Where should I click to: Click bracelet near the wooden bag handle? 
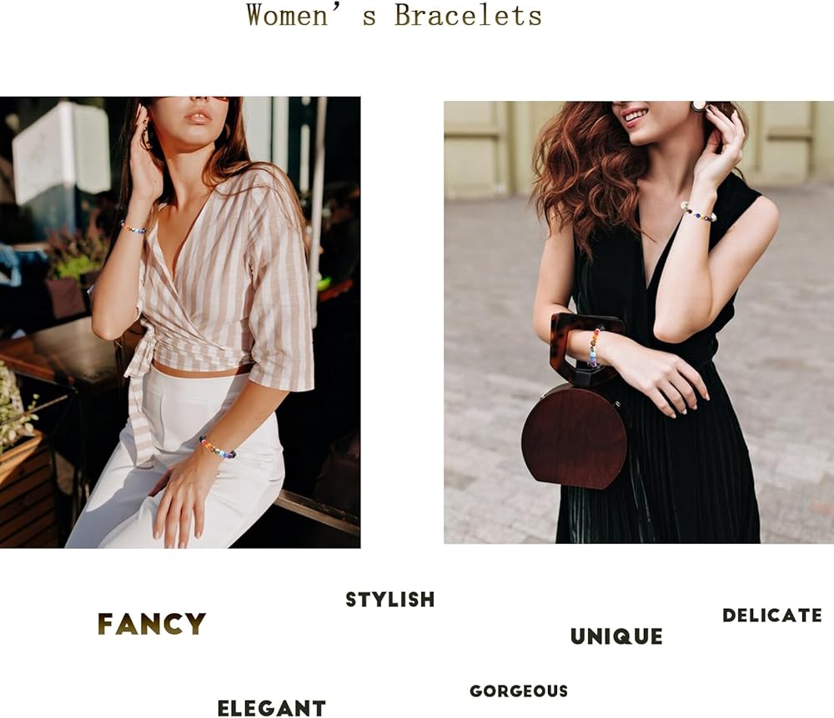(594, 349)
